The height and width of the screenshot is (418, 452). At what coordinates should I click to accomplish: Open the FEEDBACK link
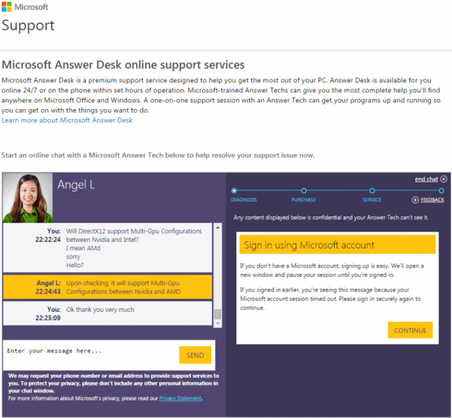433,200
